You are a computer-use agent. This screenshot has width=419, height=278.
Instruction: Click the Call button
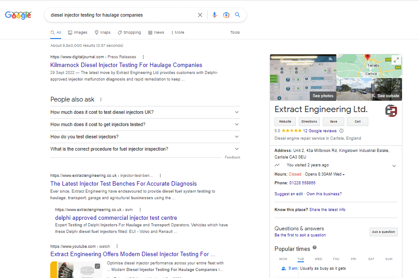pyautogui.click(x=357, y=122)
